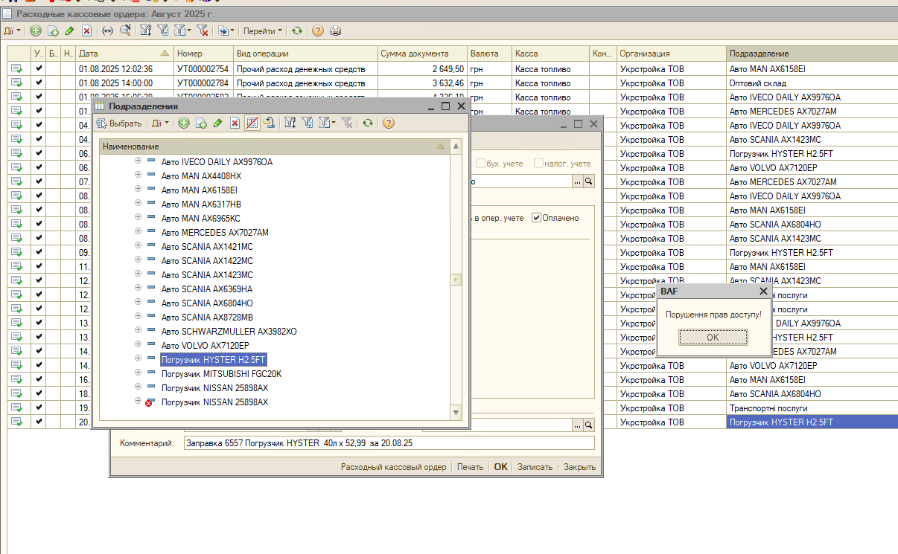Toggle the налог. учете checkbox
The image size is (898, 554).
(x=538, y=164)
